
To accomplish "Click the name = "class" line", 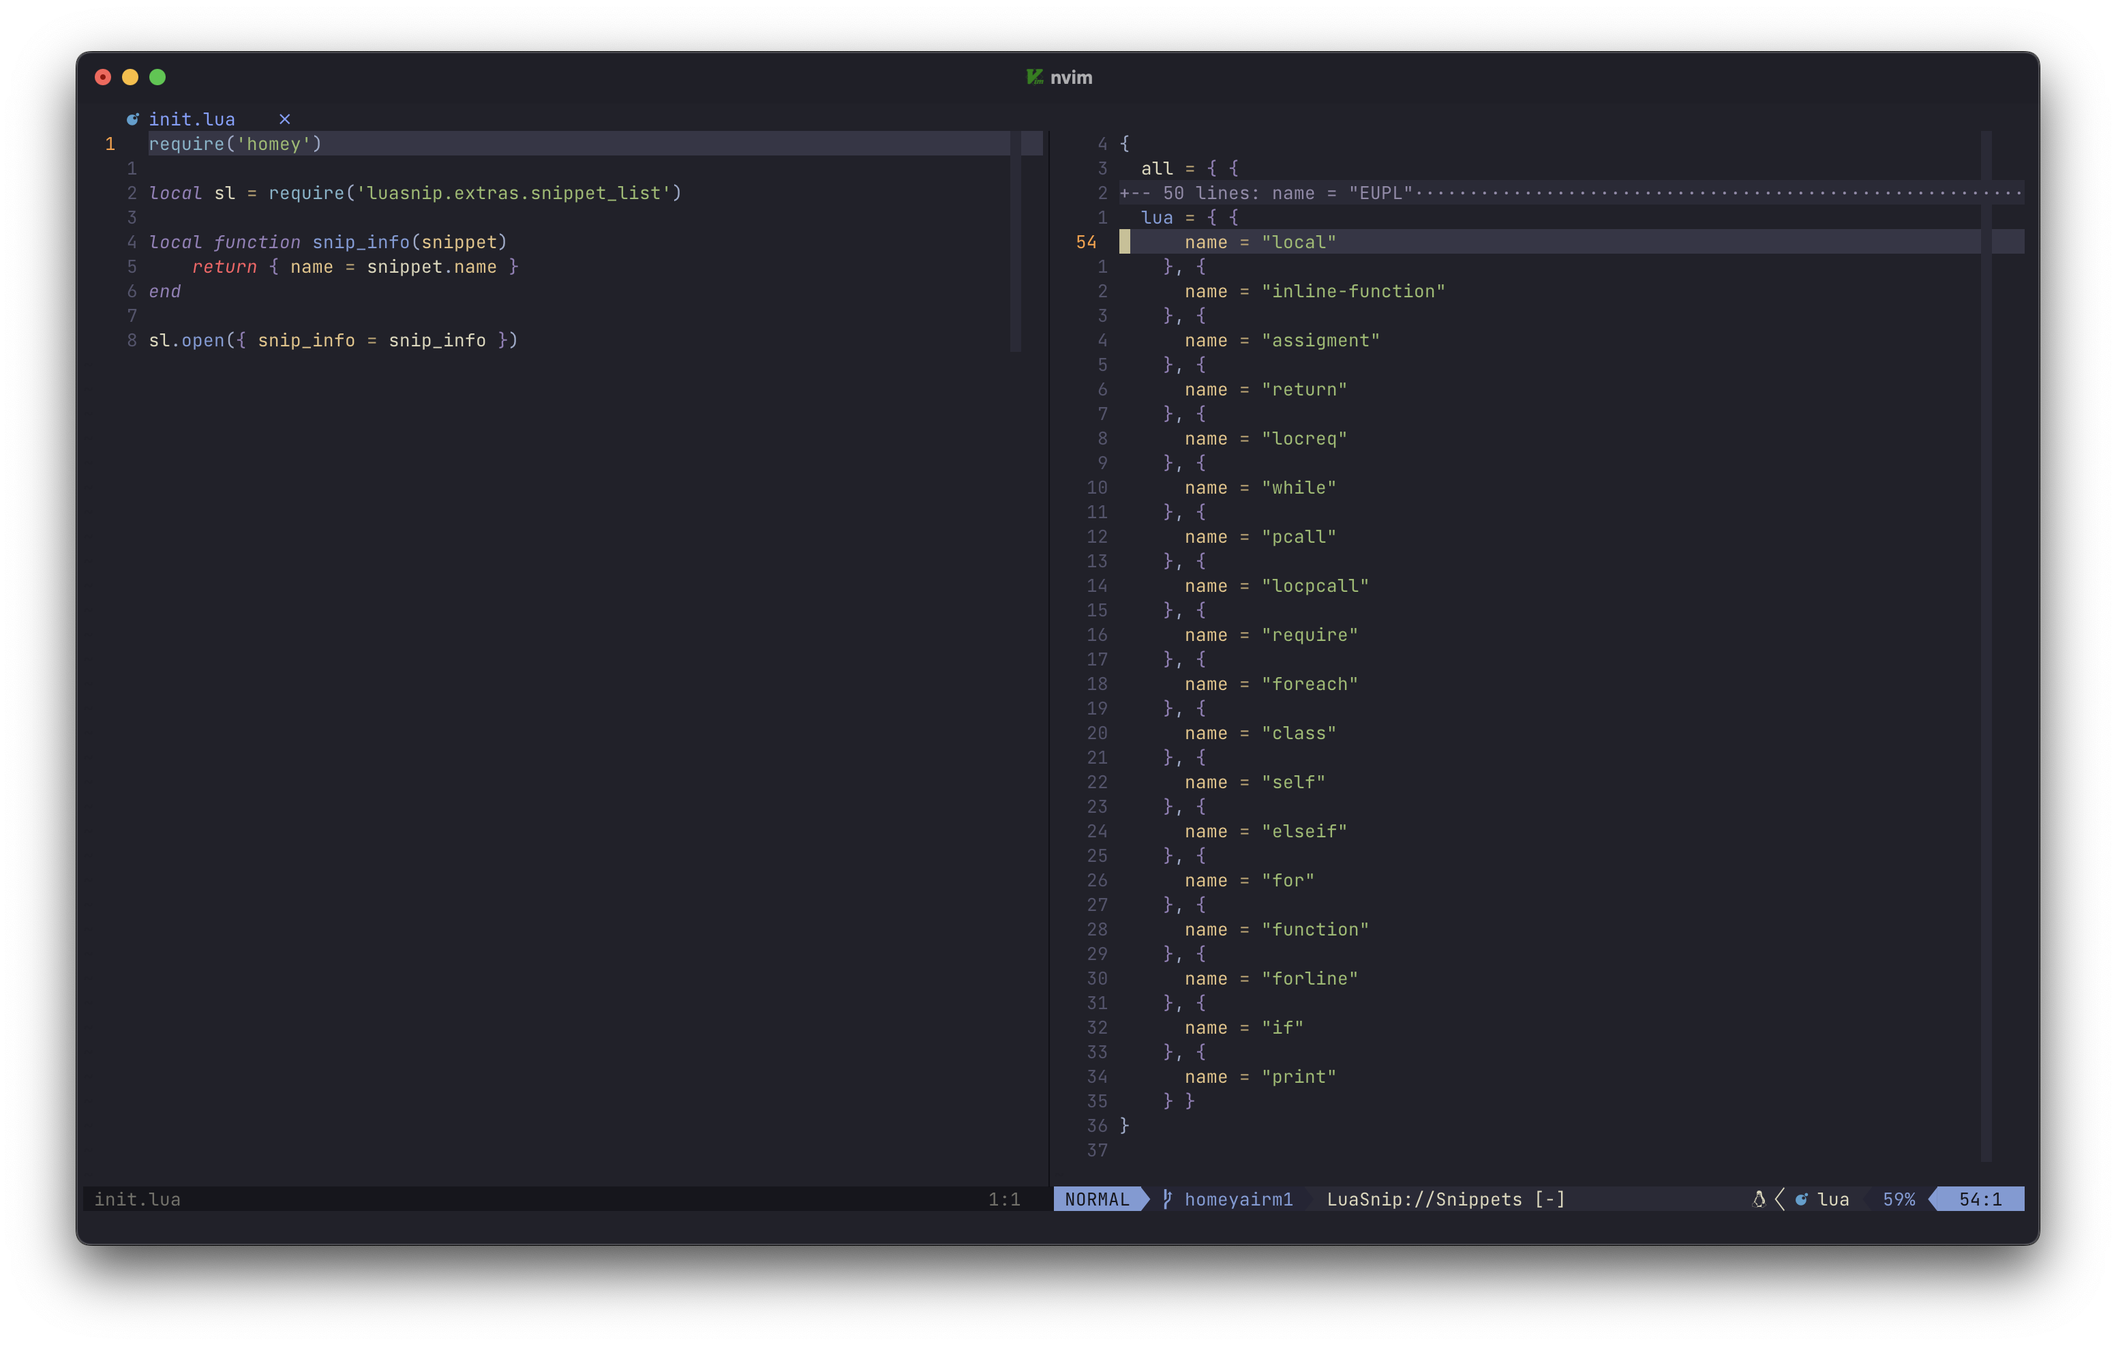I will tap(1260, 734).
